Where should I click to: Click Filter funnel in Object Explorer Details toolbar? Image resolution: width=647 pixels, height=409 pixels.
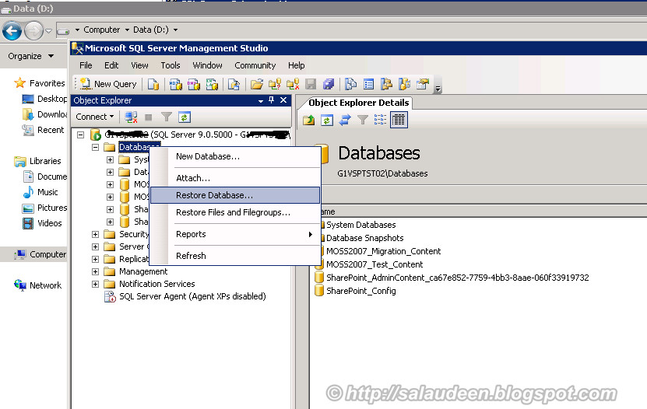(x=362, y=120)
